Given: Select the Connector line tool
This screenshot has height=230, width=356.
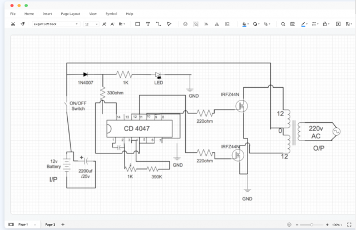Looking at the screenshot, I should point(159,24).
